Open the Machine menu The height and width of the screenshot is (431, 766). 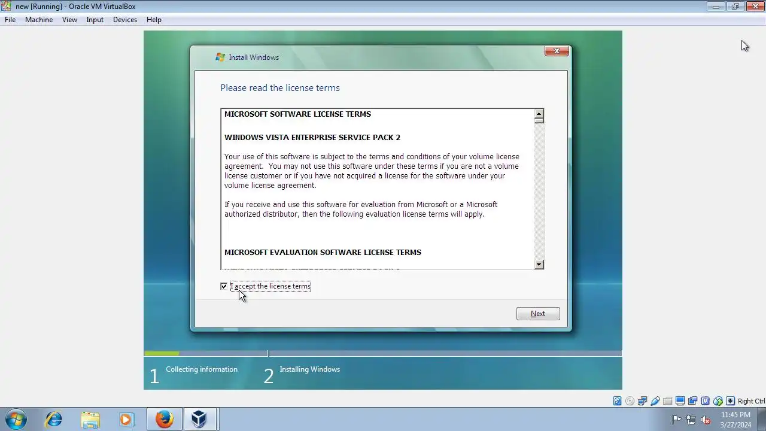39,20
